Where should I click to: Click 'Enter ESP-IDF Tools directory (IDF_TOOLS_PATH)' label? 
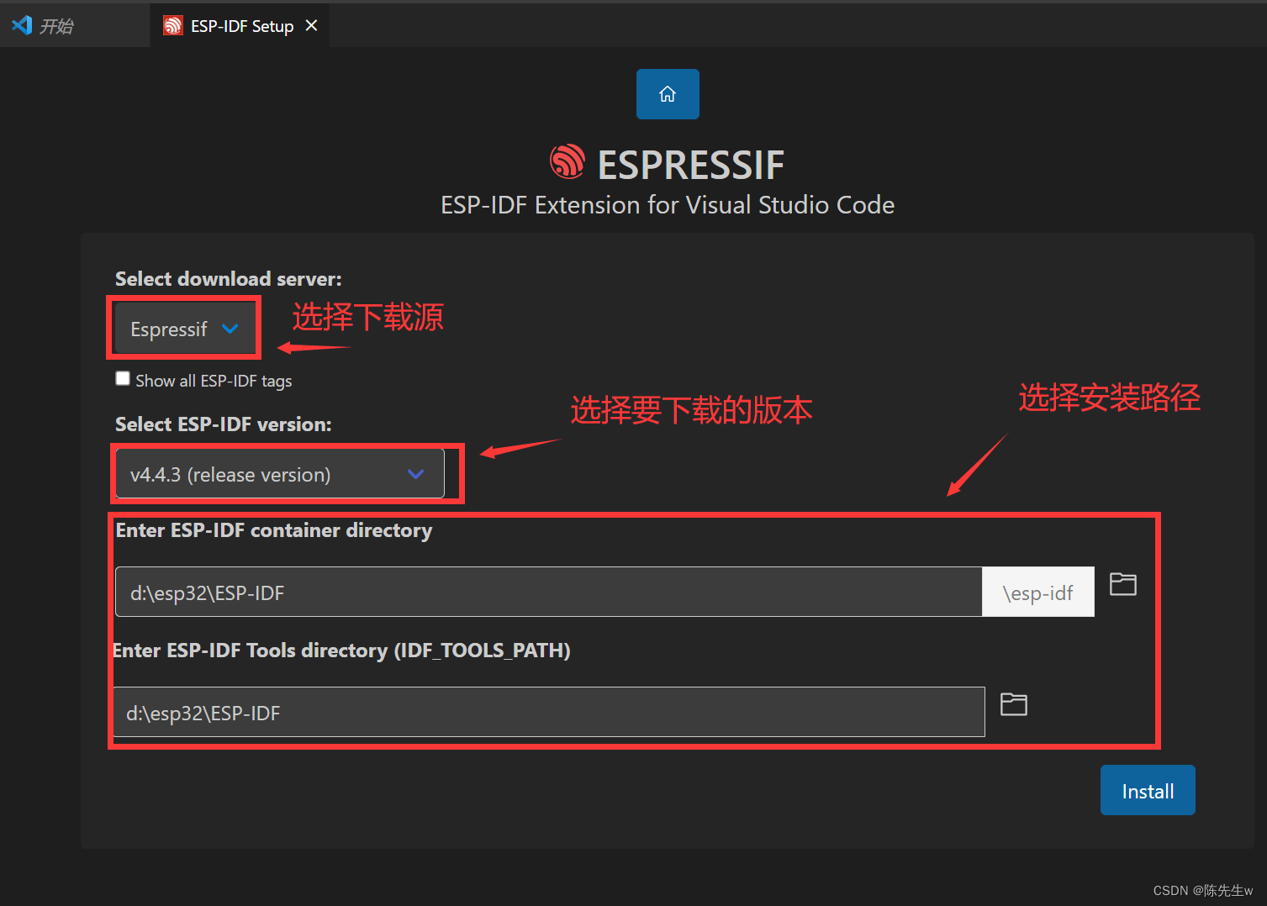pyautogui.click(x=341, y=651)
